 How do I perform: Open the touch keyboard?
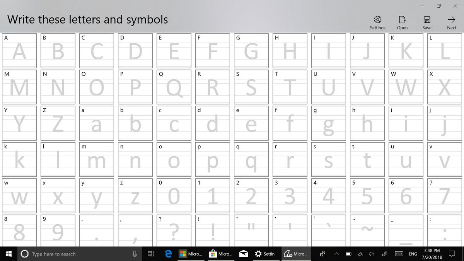click(x=398, y=254)
